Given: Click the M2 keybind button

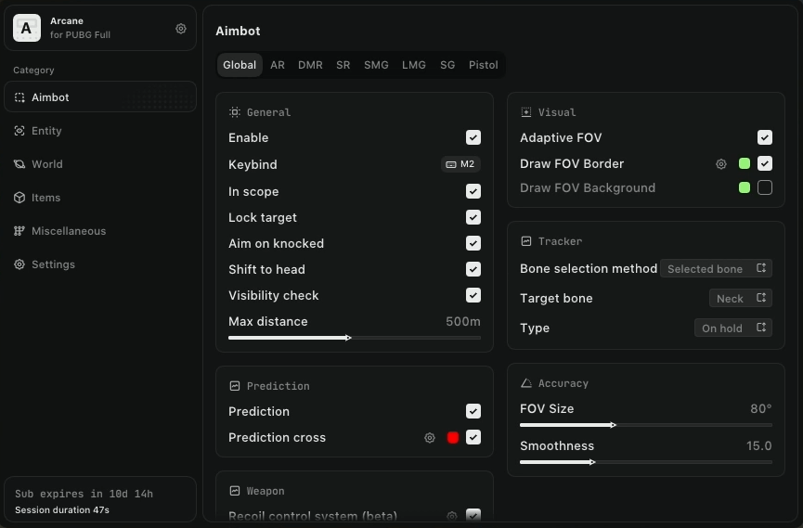Looking at the screenshot, I should 460,164.
